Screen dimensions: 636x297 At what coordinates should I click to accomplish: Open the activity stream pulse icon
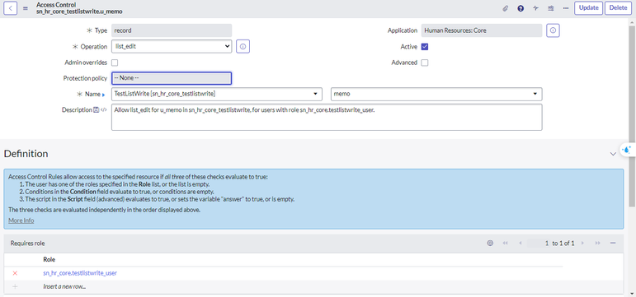536,8
